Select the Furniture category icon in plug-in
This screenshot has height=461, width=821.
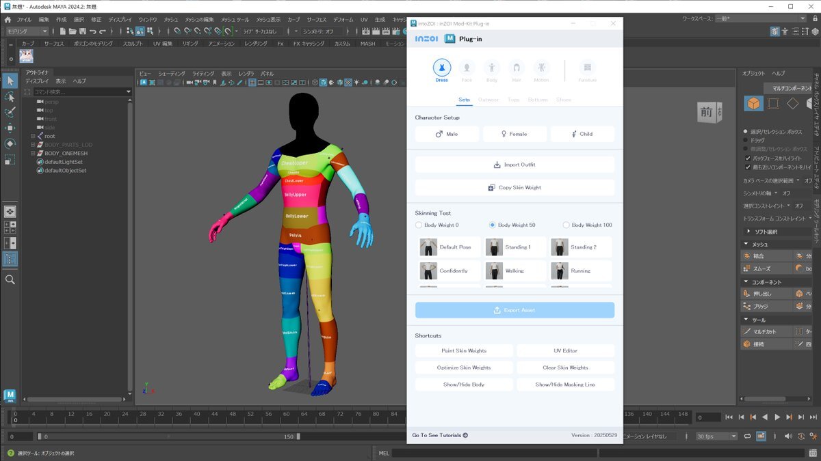coord(587,68)
